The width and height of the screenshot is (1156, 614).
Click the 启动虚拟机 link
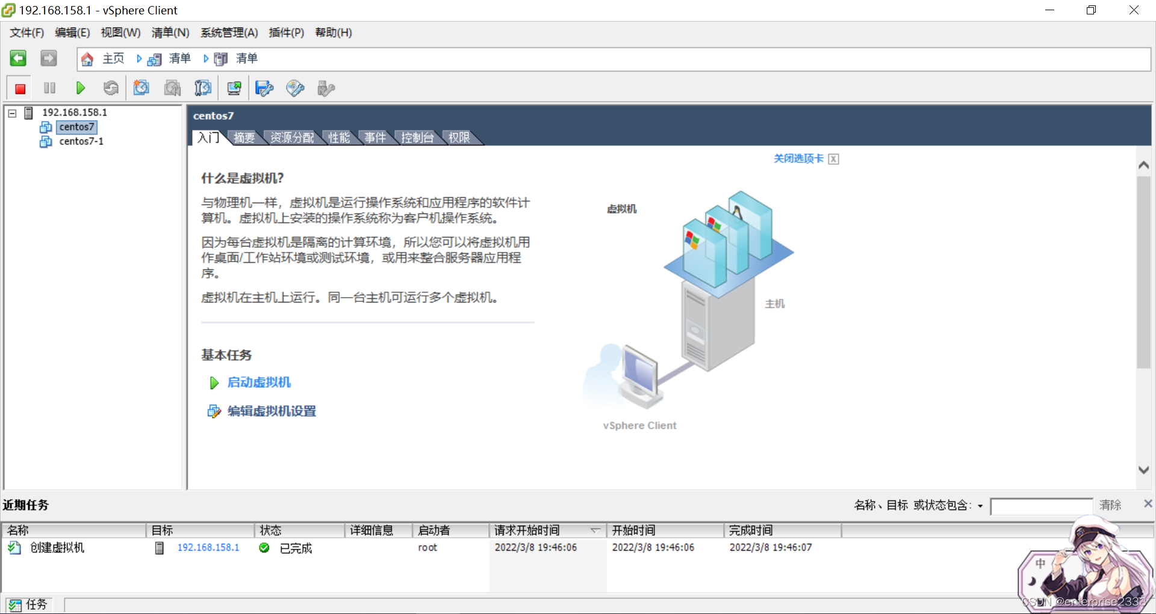259,382
